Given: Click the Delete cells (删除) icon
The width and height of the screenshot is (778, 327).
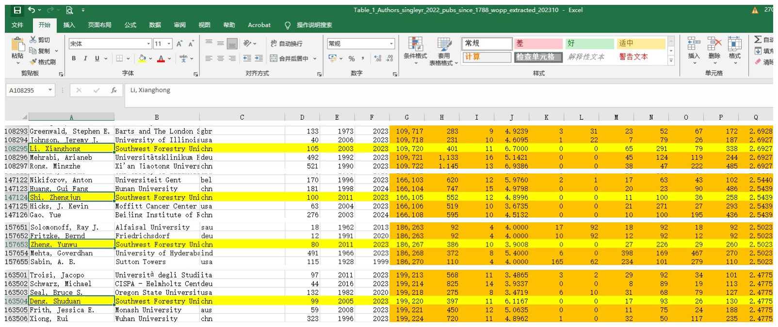Looking at the screenshot, I should tap(714, 48).
